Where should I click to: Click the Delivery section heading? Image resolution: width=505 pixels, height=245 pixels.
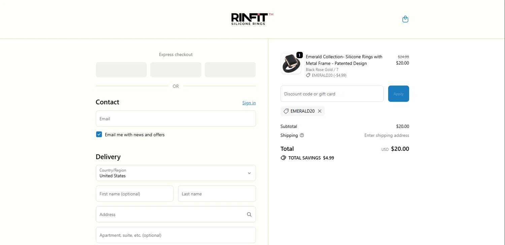[108, 157]
